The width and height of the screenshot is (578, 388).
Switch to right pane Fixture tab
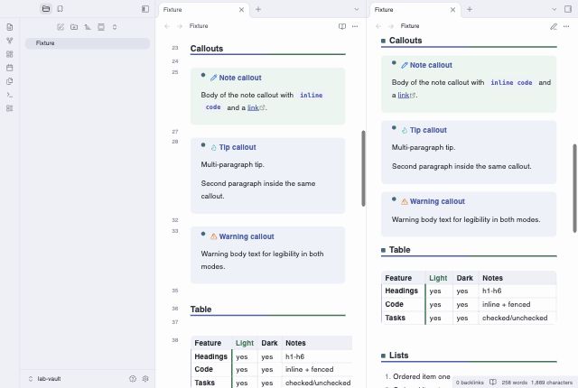pyautogui.click(x=411, y=10)
